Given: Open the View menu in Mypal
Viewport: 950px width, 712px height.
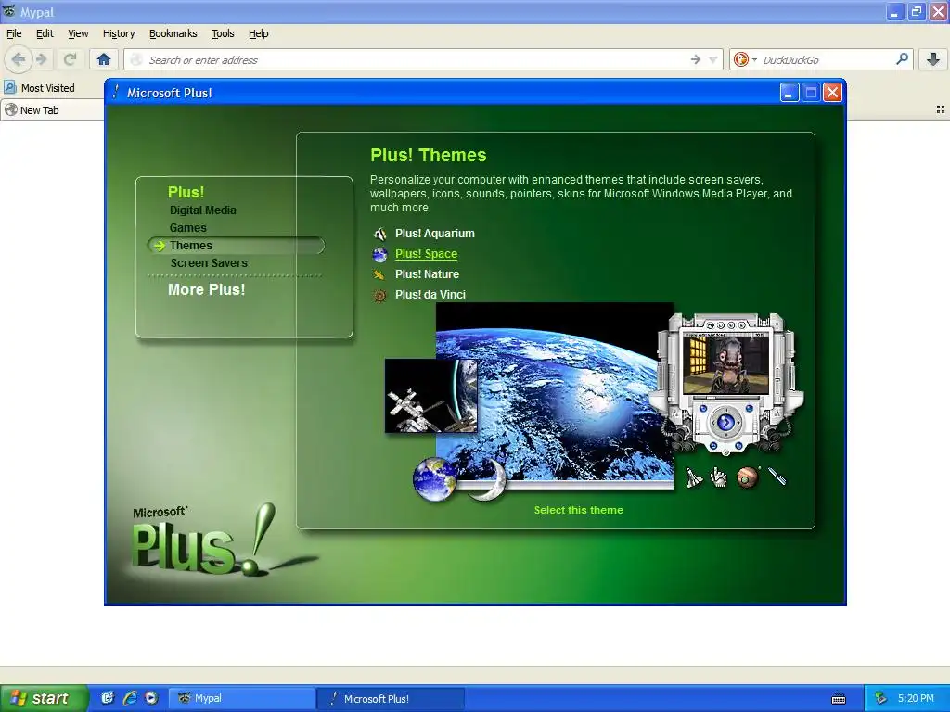Looking at the screenshot, I should [78, 33].
